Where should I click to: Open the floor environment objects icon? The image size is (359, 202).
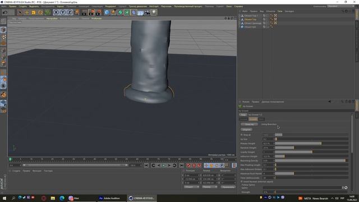click(140, 12)
